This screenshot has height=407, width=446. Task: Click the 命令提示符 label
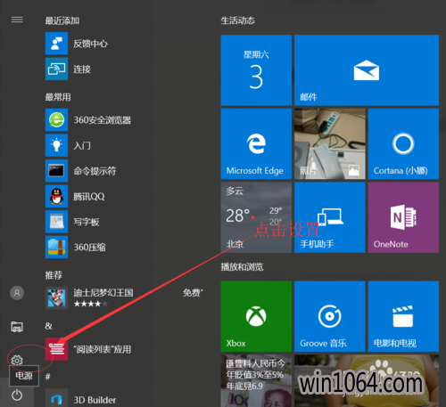pos(95,171)
